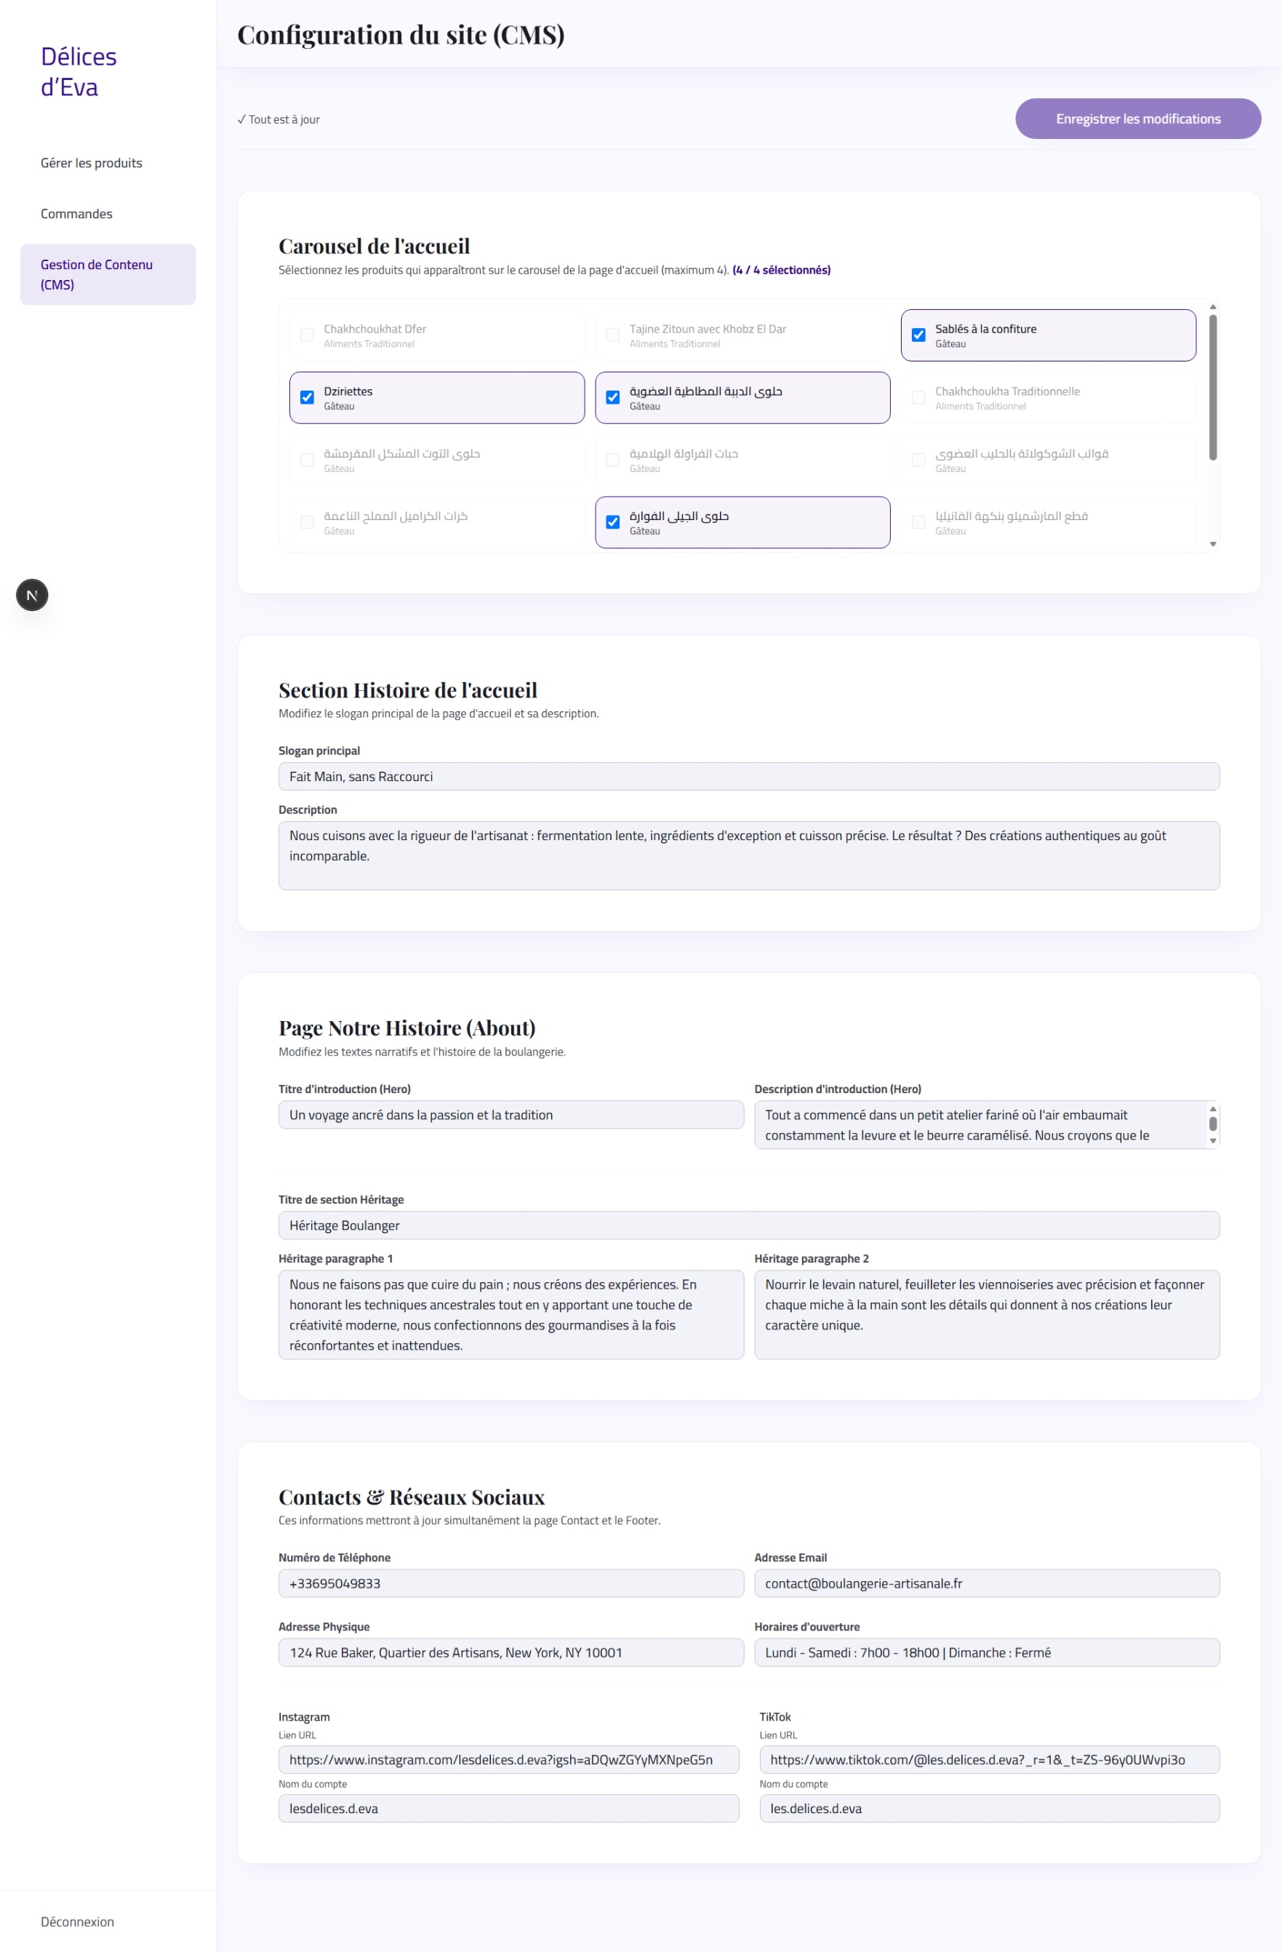Focus the Numéro de Téléphone field
Screen dimensions: 1282x1952
[x=511, y=1583]
